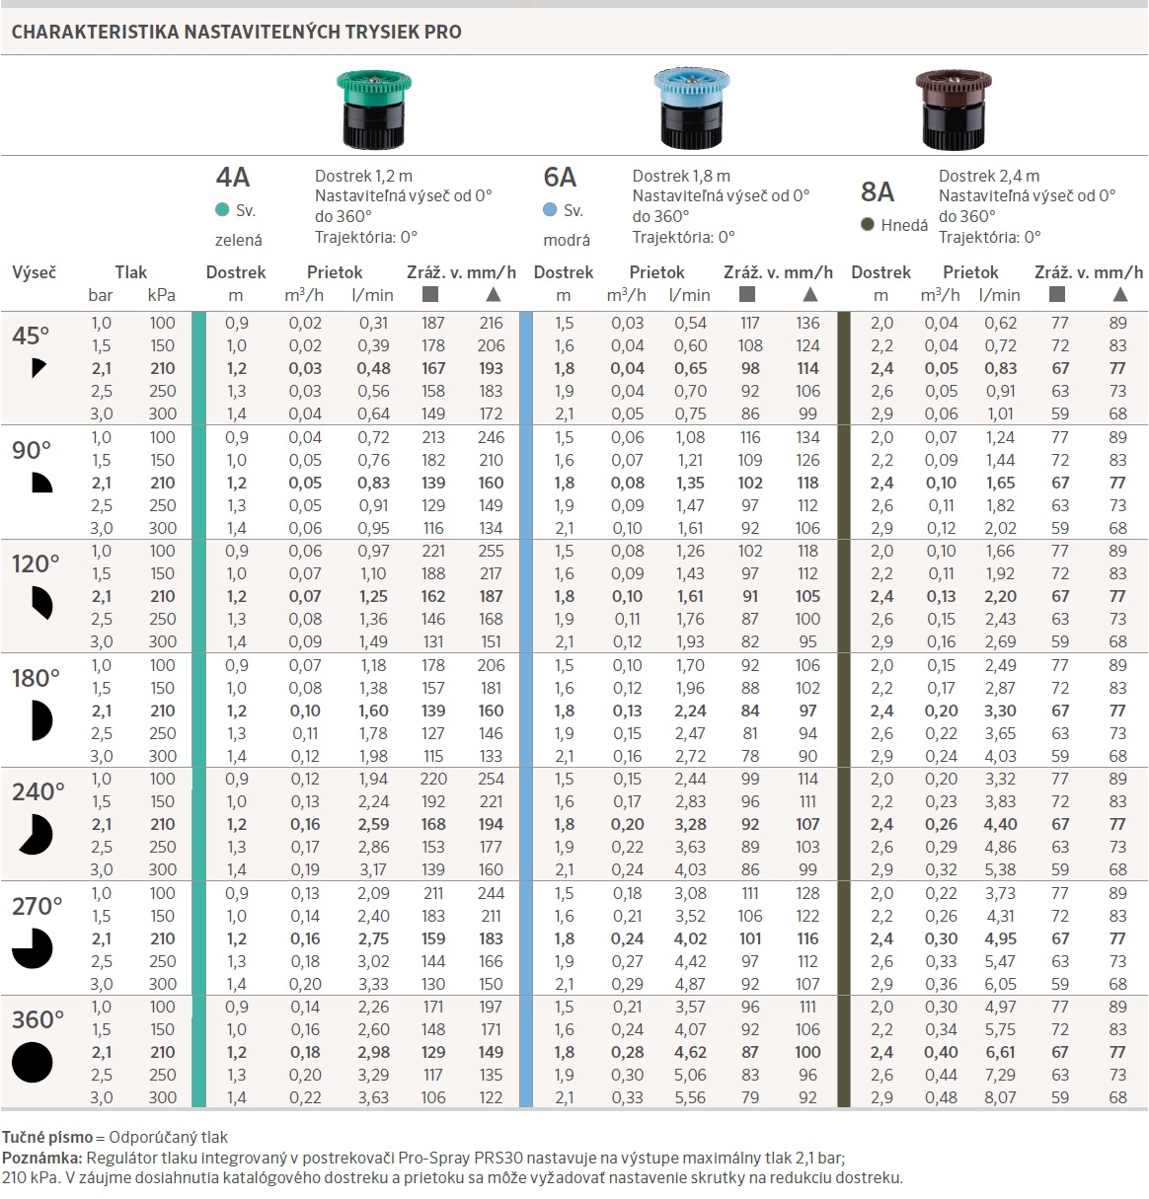Image resolution: width=1149 pixels, height=1199 pixels.
Task: Click the 'Tučné písmo' footnote label
Action: pos(46,1137)
